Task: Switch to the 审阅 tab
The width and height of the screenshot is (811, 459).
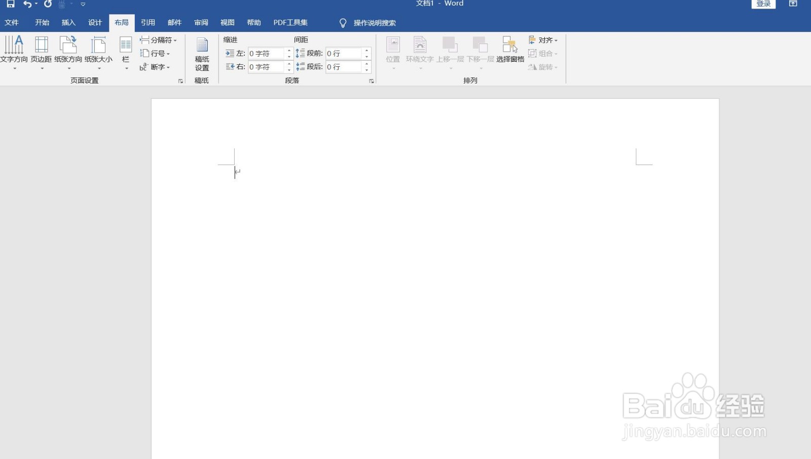Action: [x=201, y=23]
